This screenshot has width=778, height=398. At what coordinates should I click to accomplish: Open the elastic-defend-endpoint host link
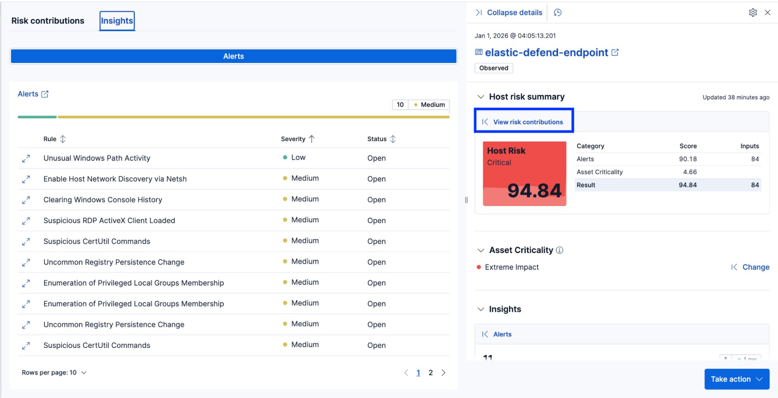[x=546, y=52]
